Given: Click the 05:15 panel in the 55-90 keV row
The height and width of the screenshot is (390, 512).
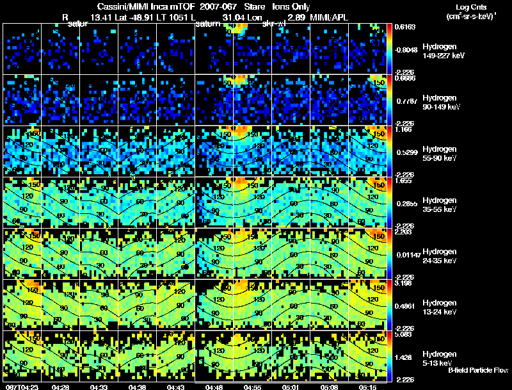Looking at the screenshot, I should click(367, 151).
